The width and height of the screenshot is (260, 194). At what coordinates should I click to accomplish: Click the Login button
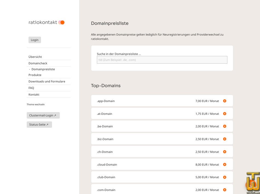(x=35, y=40)
